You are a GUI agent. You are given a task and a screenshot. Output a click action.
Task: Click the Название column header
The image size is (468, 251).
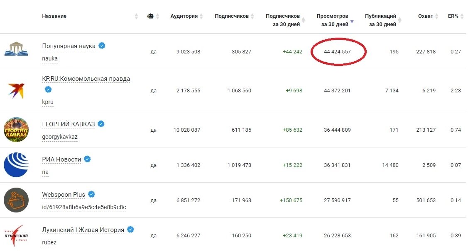54,16
